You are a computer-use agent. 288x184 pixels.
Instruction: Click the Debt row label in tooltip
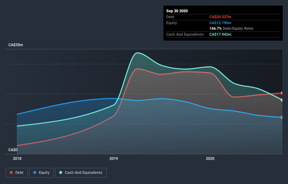pyautogui.click(x=170, y=17)
